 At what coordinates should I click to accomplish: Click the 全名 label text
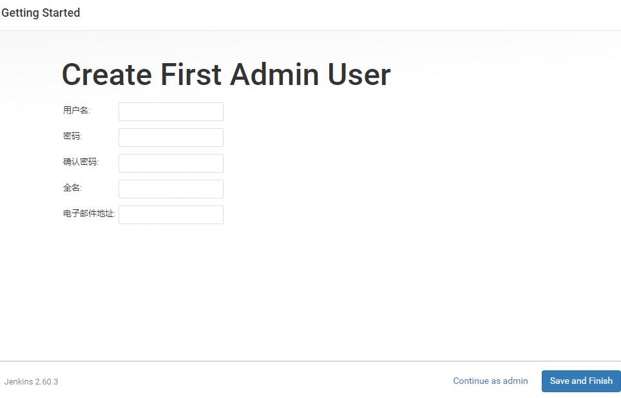click(x=72, y=187)
